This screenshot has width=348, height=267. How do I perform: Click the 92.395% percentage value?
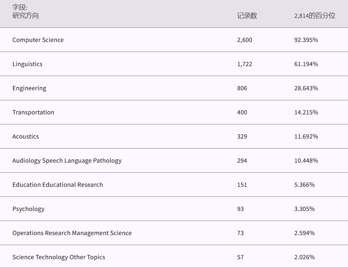coord(306,40)
